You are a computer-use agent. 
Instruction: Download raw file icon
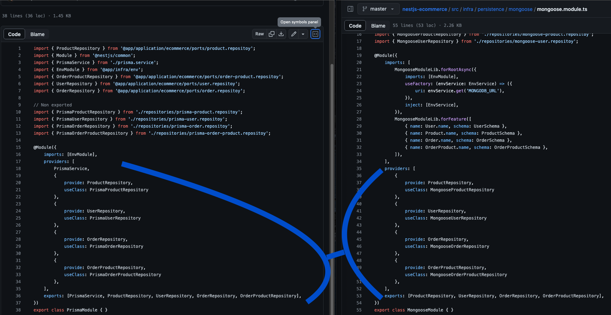click(x=281, y=34)
